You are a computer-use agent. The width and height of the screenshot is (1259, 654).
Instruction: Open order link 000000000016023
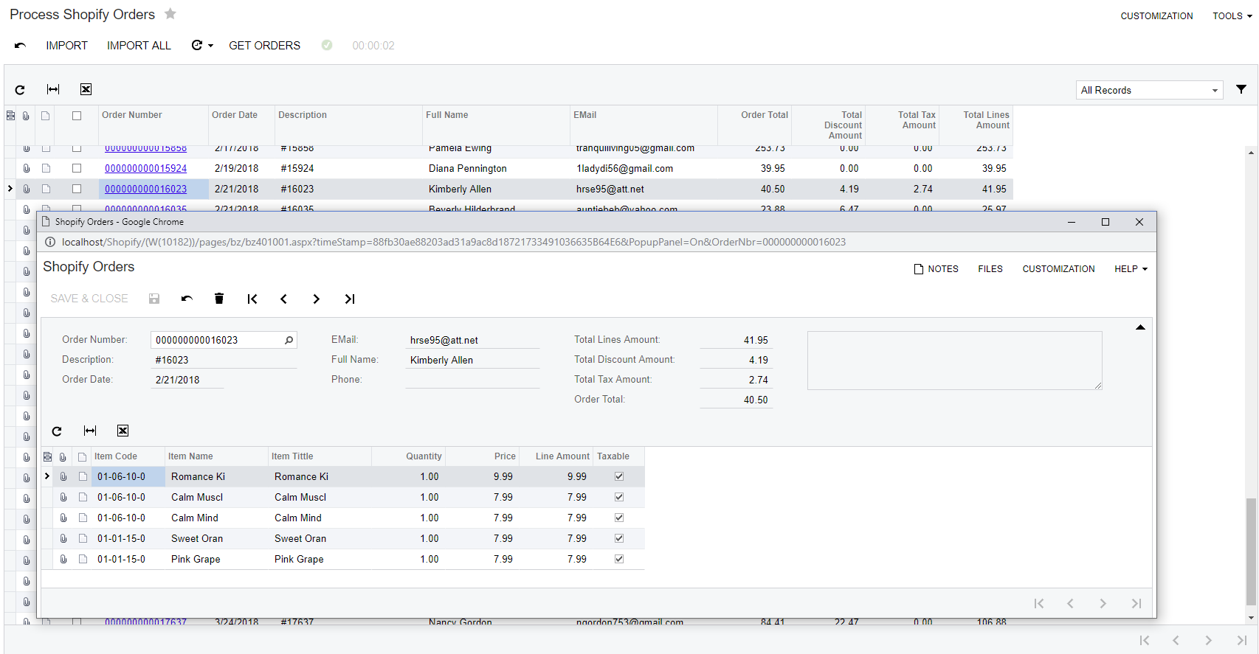click(145, 189)
